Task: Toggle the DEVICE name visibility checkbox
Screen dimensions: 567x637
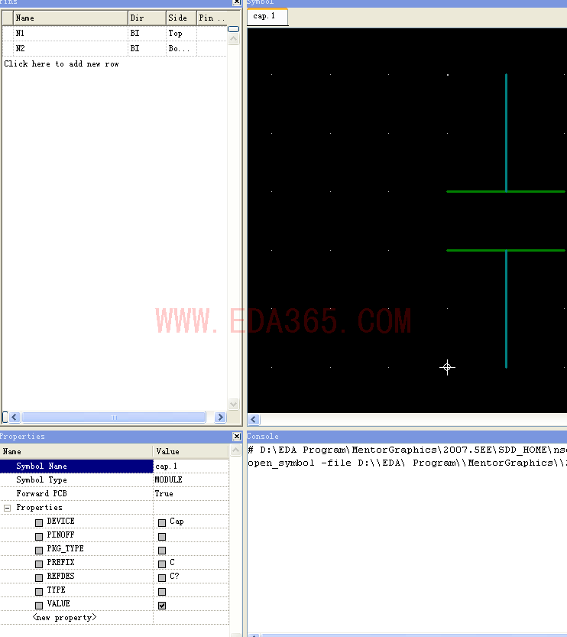Action: click(39, 522)
